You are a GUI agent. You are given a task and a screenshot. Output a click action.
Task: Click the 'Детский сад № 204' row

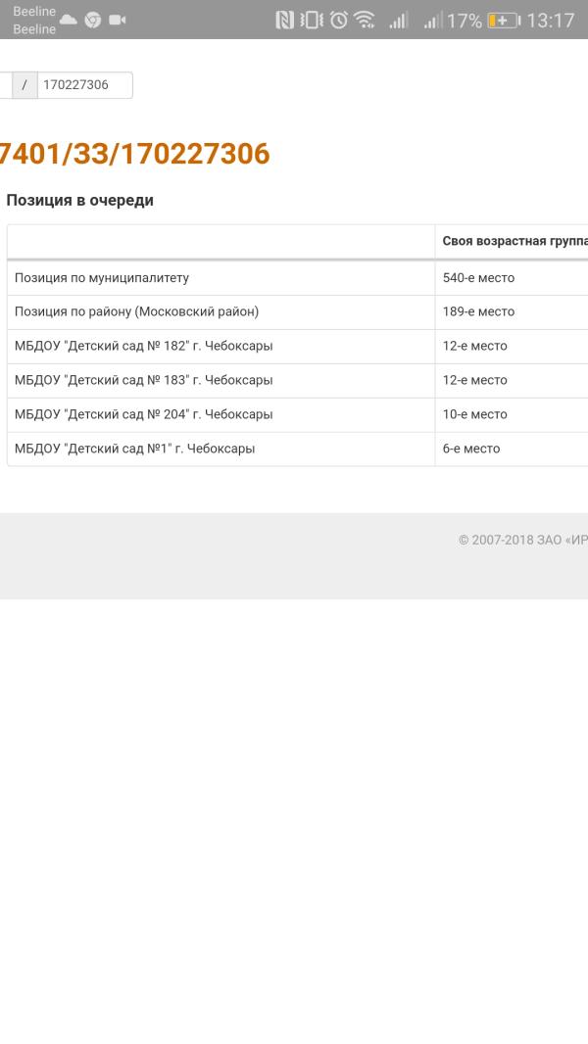[x=298, y=414]
